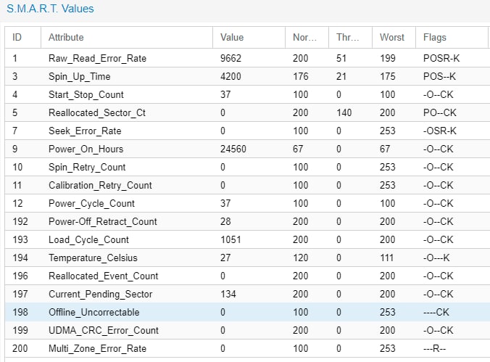This screenshot has width=490, height=362.
Task: Select the Spin_Up_Time attribute
Action: [x=80, y=76]
